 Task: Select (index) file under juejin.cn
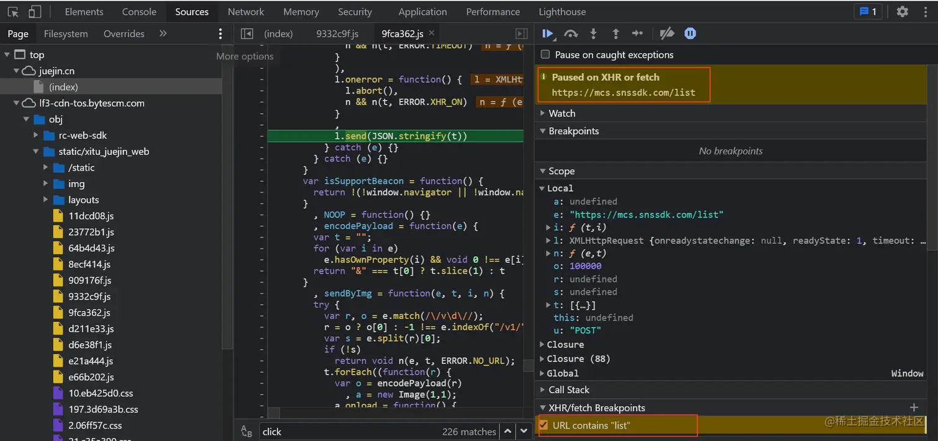point(63,87)
